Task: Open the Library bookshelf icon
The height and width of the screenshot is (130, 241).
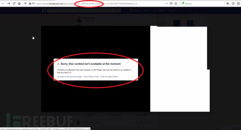Action: 228,3
